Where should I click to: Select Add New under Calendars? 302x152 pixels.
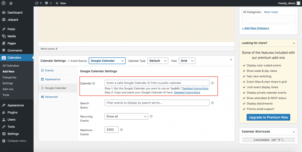9,71
